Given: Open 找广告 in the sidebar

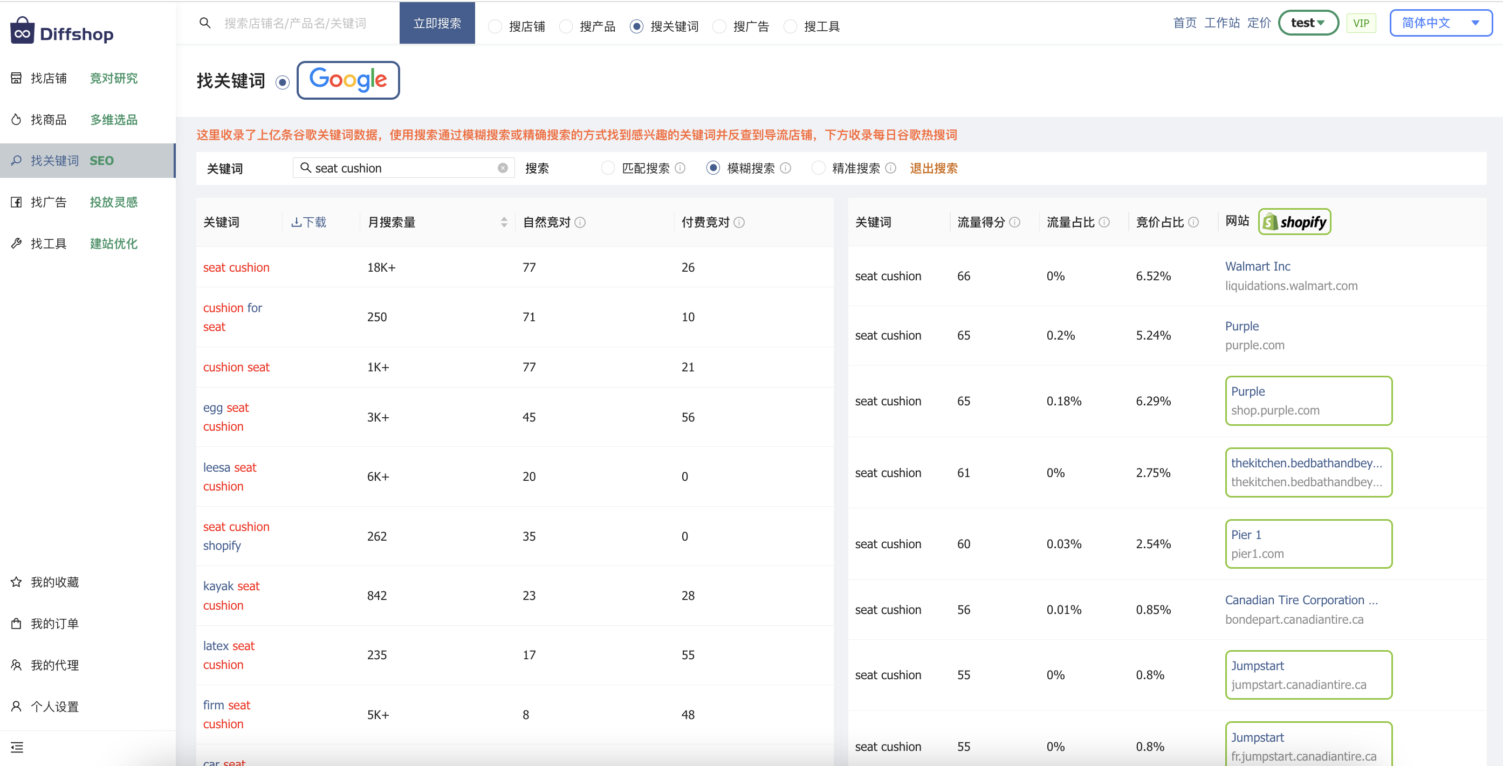Looking at the screenshot, I should [x=87, y=202].
